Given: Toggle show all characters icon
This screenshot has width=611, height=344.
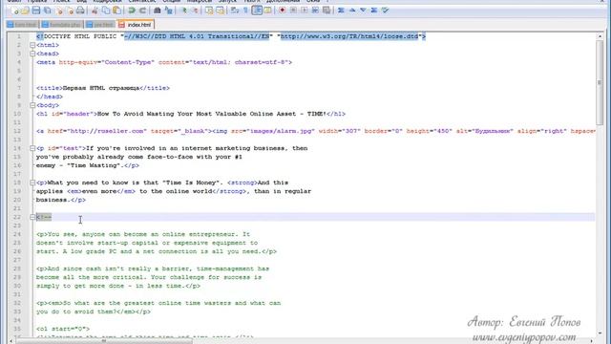Looking at the screenshot, I should (x=245, y=11).
